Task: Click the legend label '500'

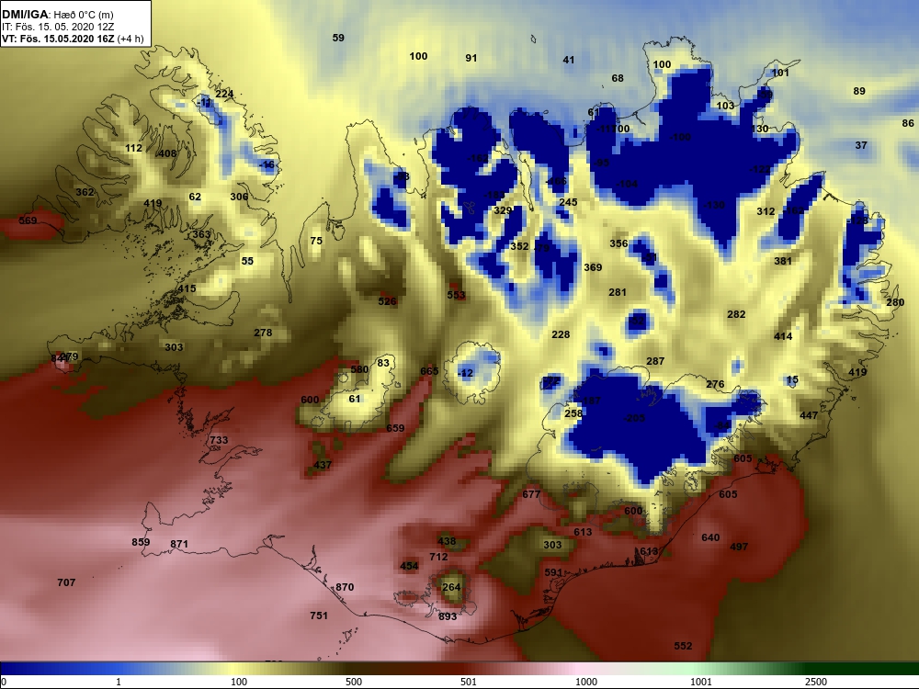Action: click(354, 682)
